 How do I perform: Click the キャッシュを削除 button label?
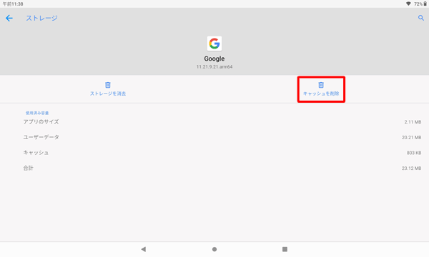321,94
